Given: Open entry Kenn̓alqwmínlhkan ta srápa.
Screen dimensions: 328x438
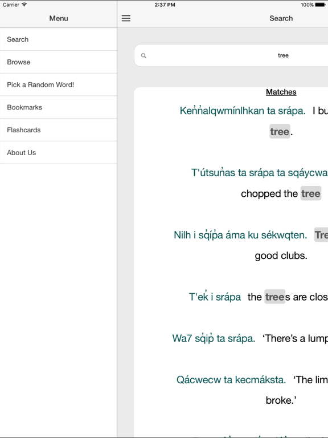Looking at the screenshot, I should [243, 111].
